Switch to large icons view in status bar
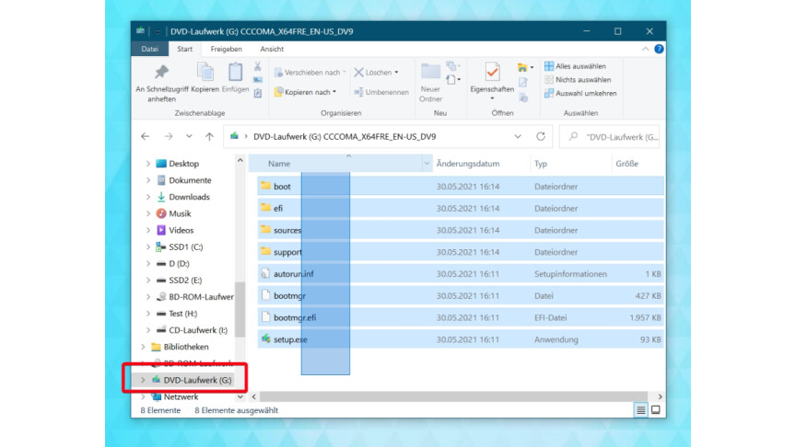 pos(656,410)
